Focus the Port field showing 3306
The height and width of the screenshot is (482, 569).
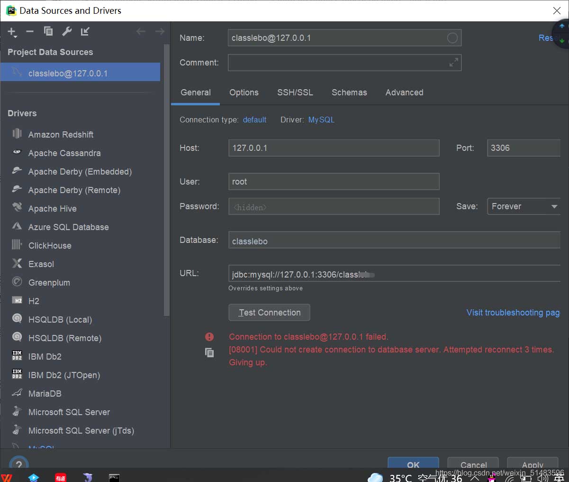(x=524, y=148)
